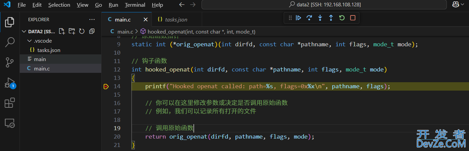Open the Edit menu
The height and width of the screenshot is (151, 469).
pyautogui.click(x=37, y=5)
